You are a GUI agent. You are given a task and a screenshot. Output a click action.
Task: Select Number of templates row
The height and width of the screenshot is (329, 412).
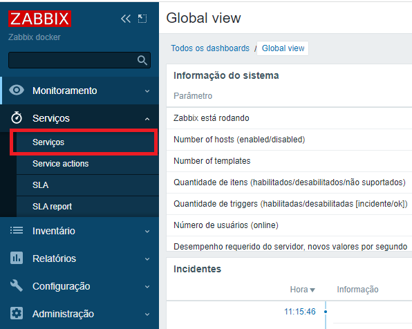[x=289, y=161]
